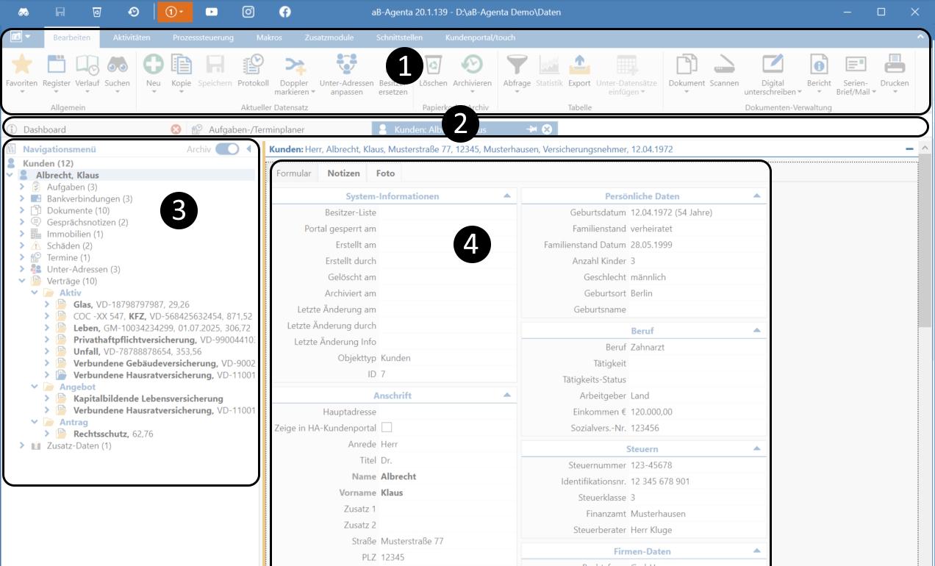
Task: Open the Schnittstellen ribbon tab
Action: (x=399, y=37)
